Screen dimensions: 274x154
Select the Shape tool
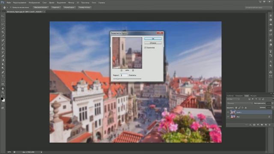[3, 84]
